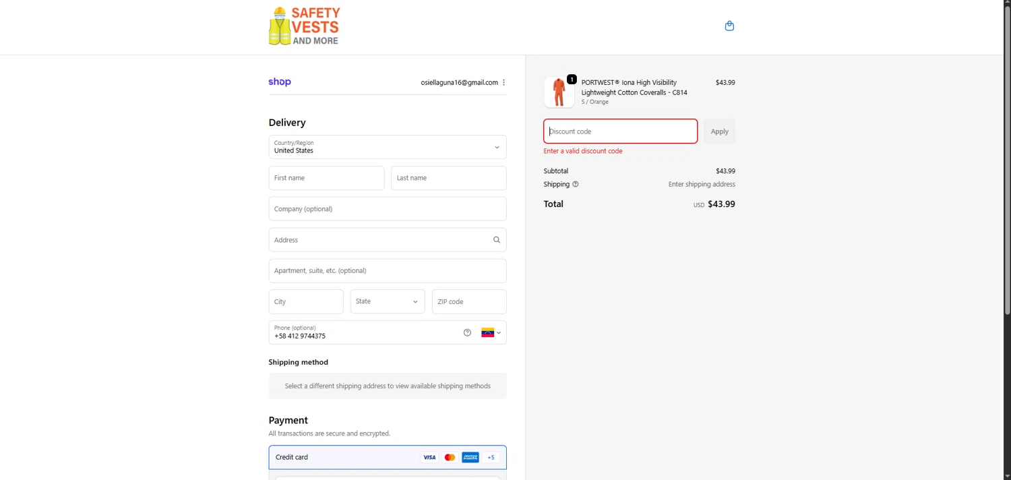Viewport: 1011px width, 480px height.
Task: Click the orange coveralls product thumbnail
Action: [559, 92]
